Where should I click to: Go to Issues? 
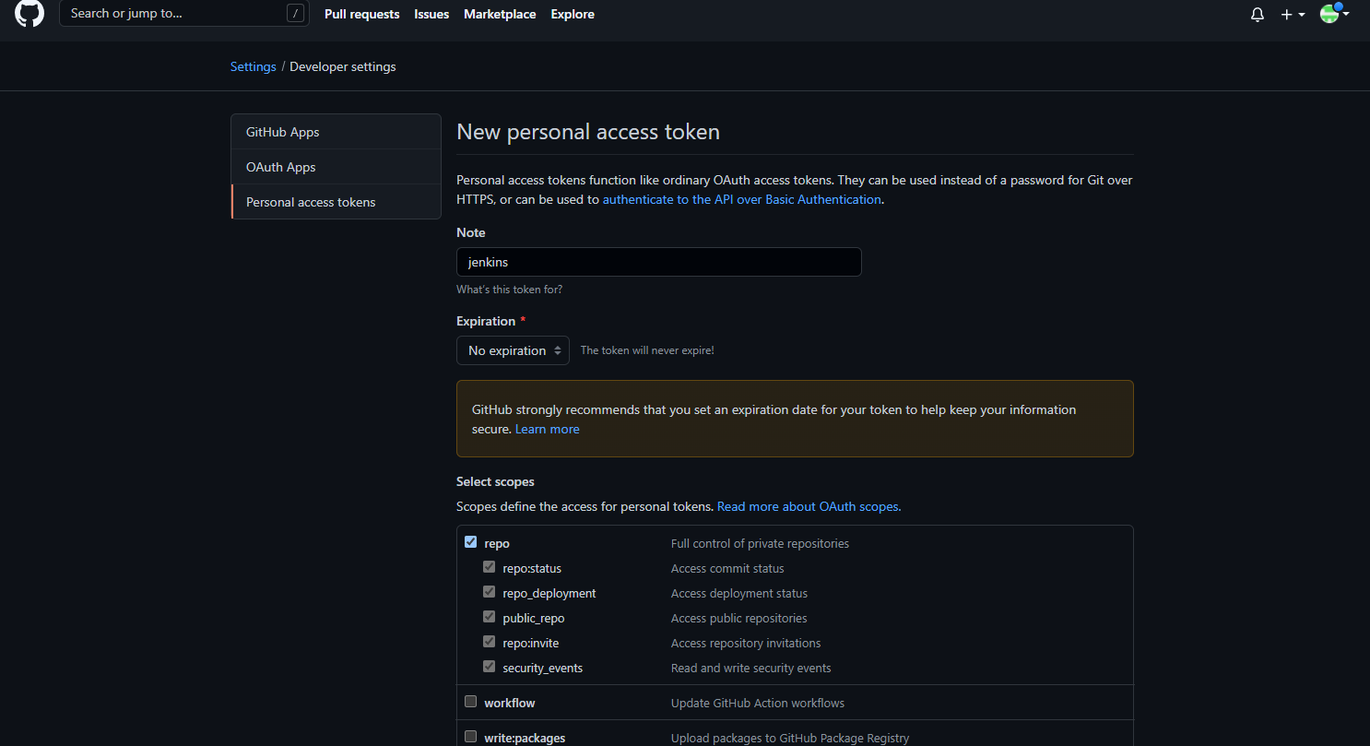431,14
